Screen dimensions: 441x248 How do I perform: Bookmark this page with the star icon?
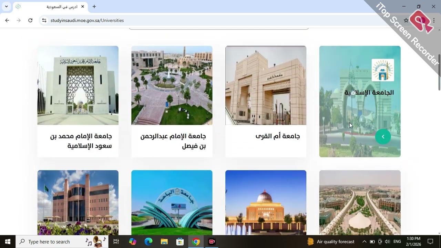(406, 20)
